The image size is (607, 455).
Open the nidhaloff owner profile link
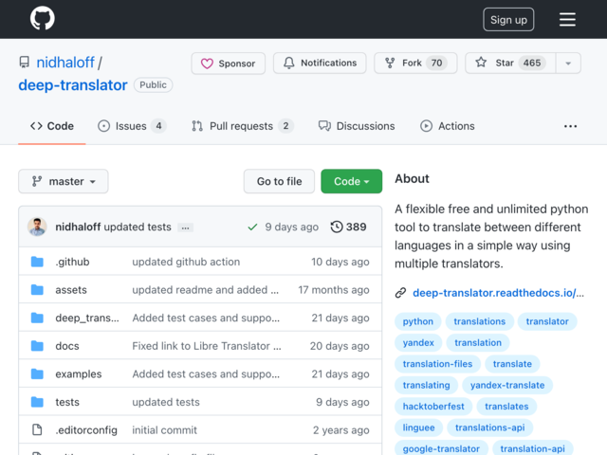tap(65, 63)
